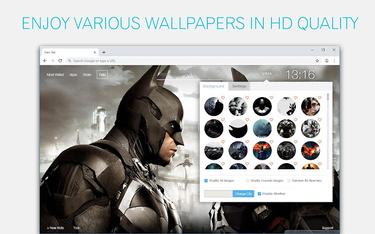This screenshot has width=375, height=234.
Task: Click the heart on white-background black figure wallpaper
Action: [295, 98]
